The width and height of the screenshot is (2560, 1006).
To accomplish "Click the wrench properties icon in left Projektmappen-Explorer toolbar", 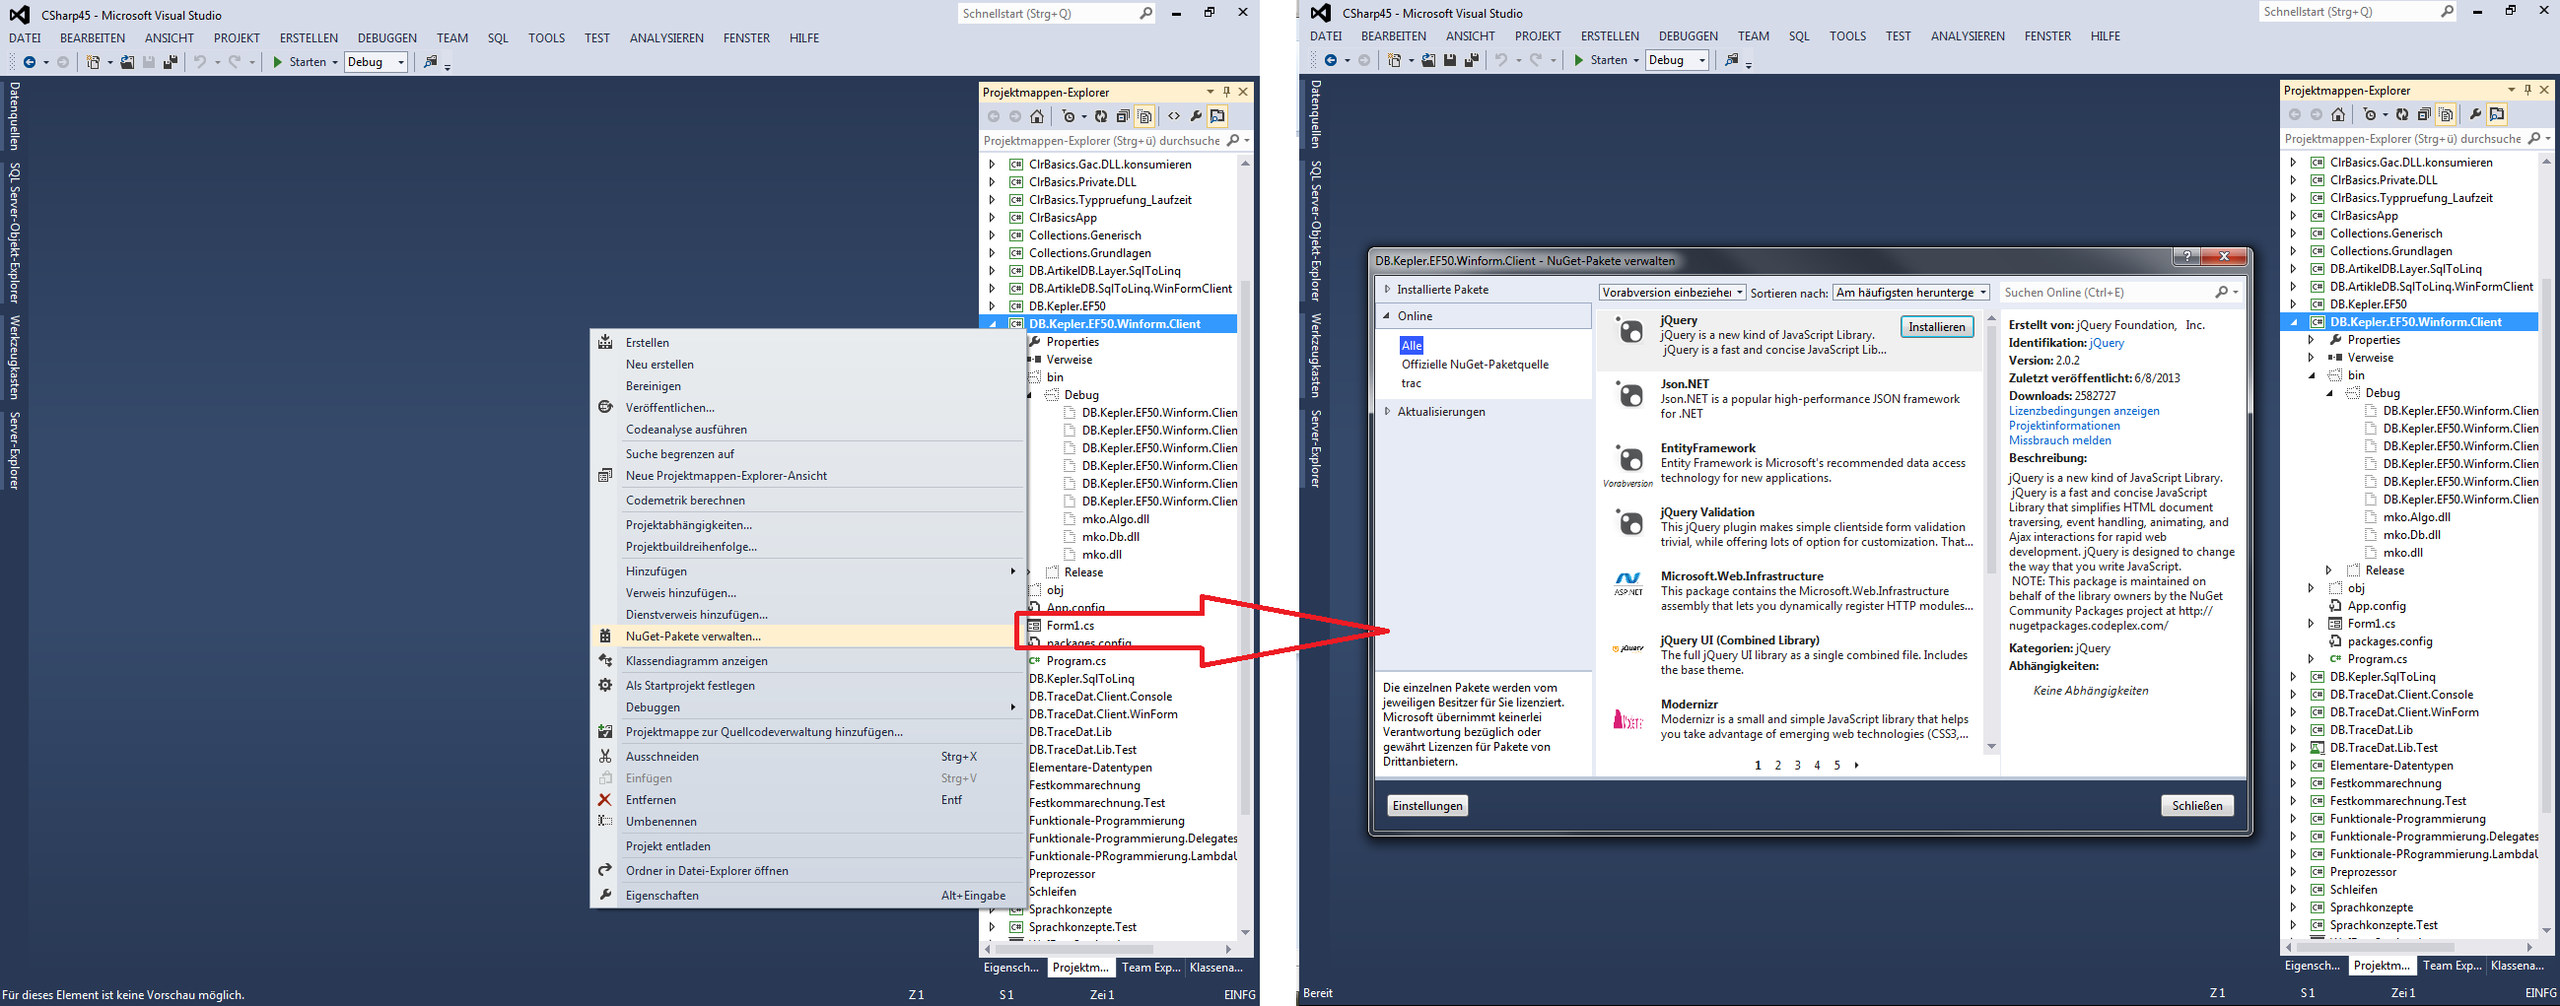I will pyautogui.click(x=1196, y=116).
